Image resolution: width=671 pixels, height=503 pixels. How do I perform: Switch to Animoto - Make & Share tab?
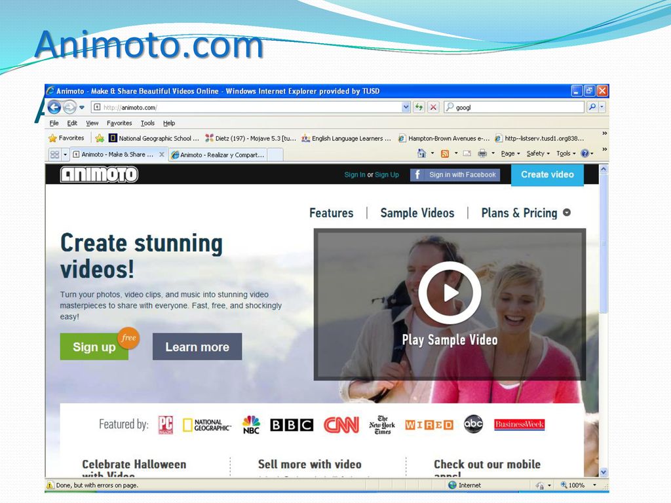113,155
